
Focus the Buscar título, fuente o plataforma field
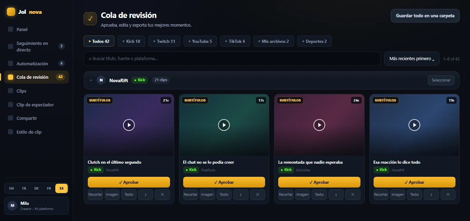coord(232,59)
